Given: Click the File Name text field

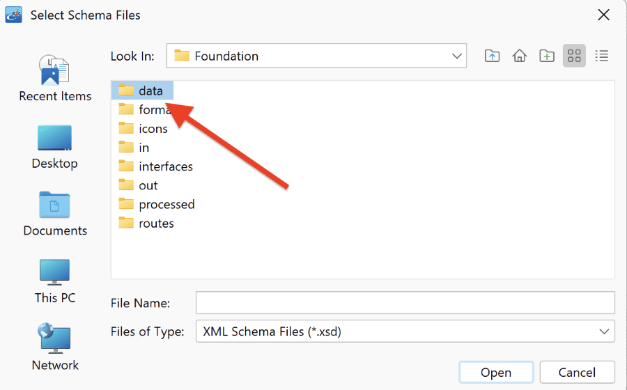Looking at the screenshot, I should click(x=405, y=303).
